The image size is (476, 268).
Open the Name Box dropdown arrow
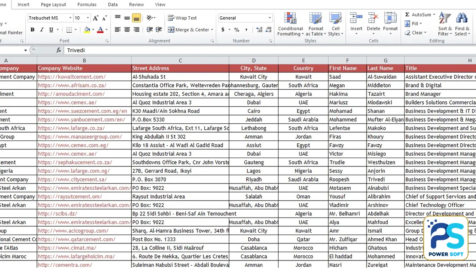click(25, 50)
